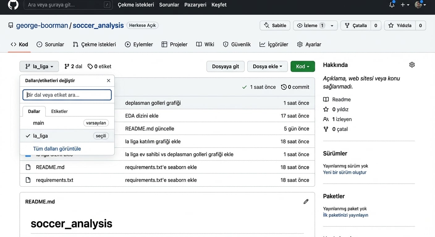
Task: Open the 0 etiket tags link
Action: click(99, 66)
